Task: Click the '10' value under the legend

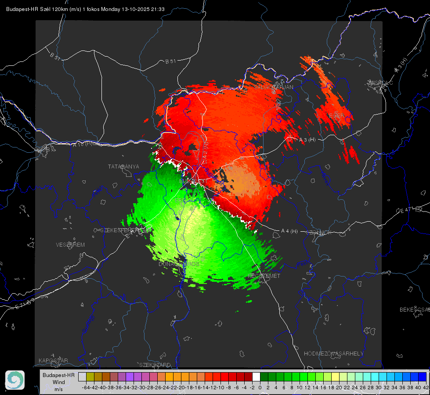Action: (300, 388)
